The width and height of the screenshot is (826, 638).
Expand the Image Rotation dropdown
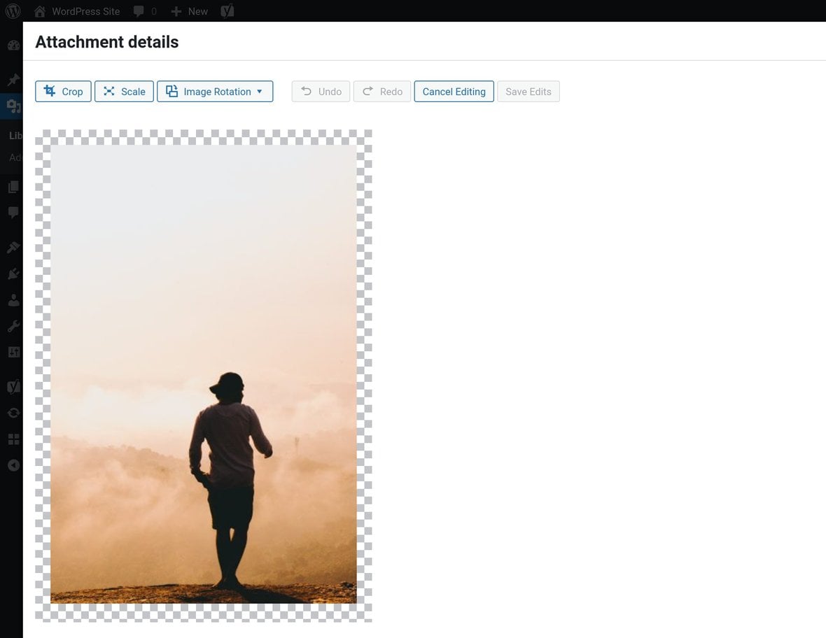click(215, 91)
